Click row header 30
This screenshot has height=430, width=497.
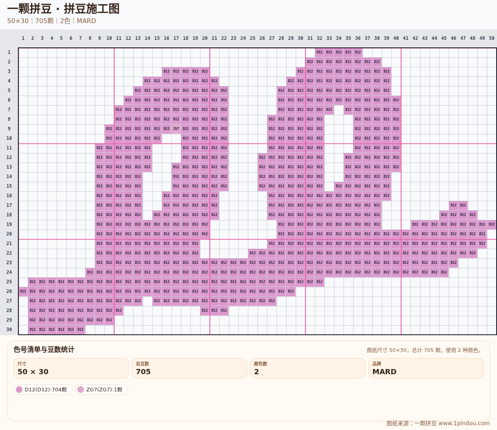tap(9, 330)
